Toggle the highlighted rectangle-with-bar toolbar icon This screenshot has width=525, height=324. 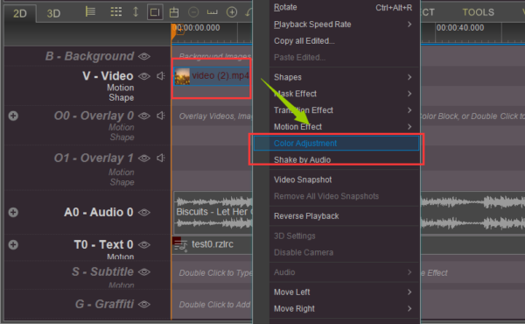pyautogui.click(x=155, y=12)
